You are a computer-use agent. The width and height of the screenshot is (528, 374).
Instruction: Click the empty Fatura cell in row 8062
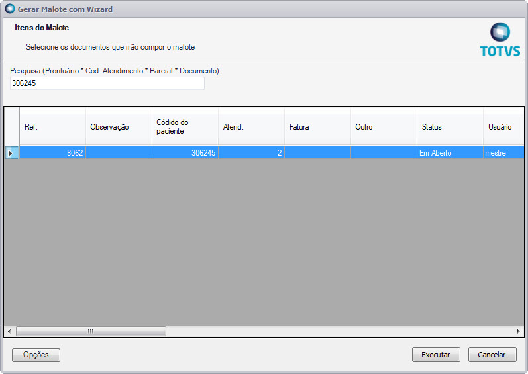click(x=318, y=153)
